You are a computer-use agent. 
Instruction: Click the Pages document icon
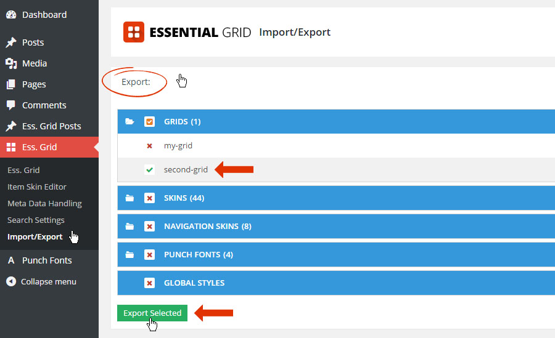[11, 84]
